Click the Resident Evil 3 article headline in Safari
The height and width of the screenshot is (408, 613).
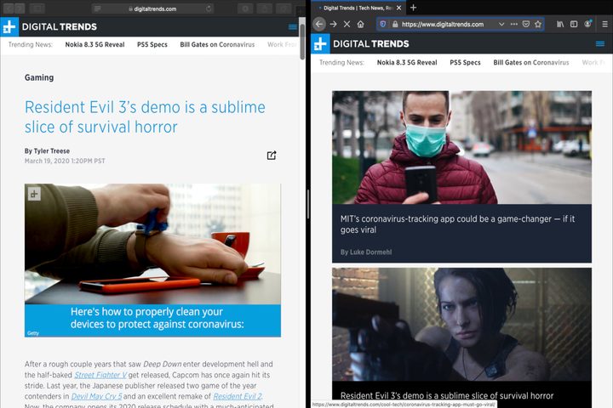tap(145, 116)
